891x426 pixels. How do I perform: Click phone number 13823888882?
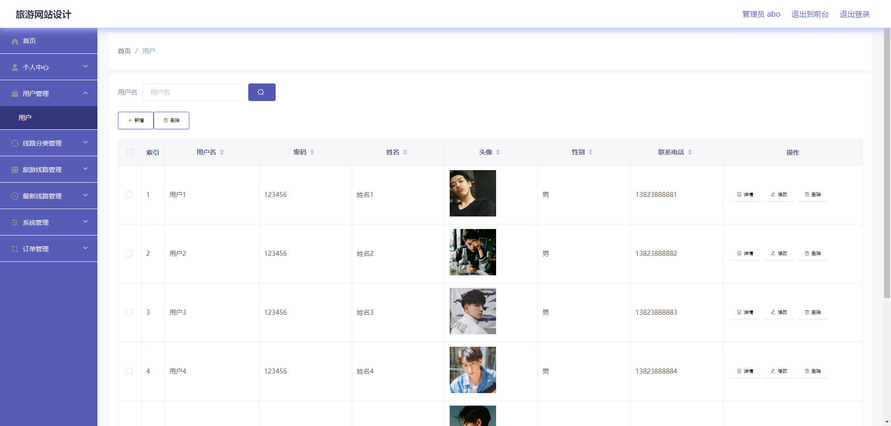tap(656, 254)
